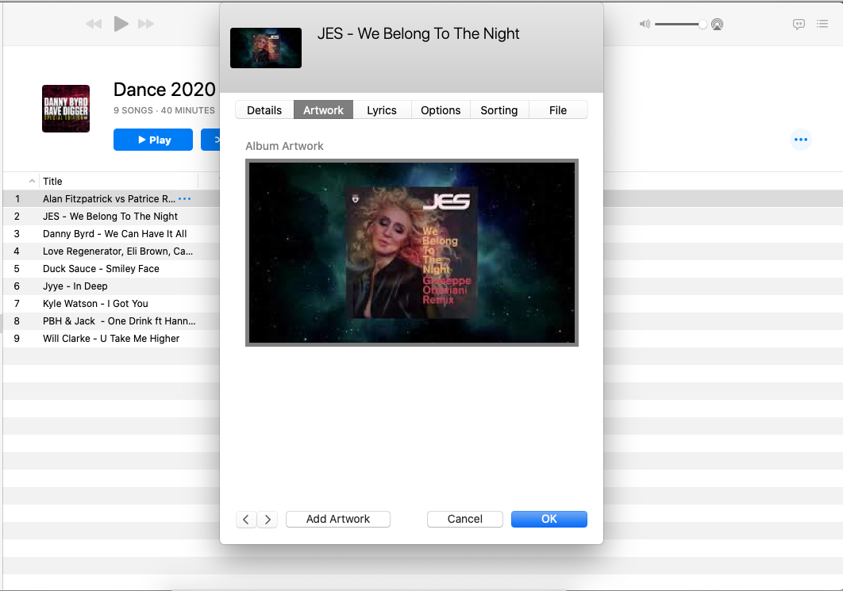Open the playlist more options ellipsis button
This screenshot has width=843, height=591.
pos(800,140)
